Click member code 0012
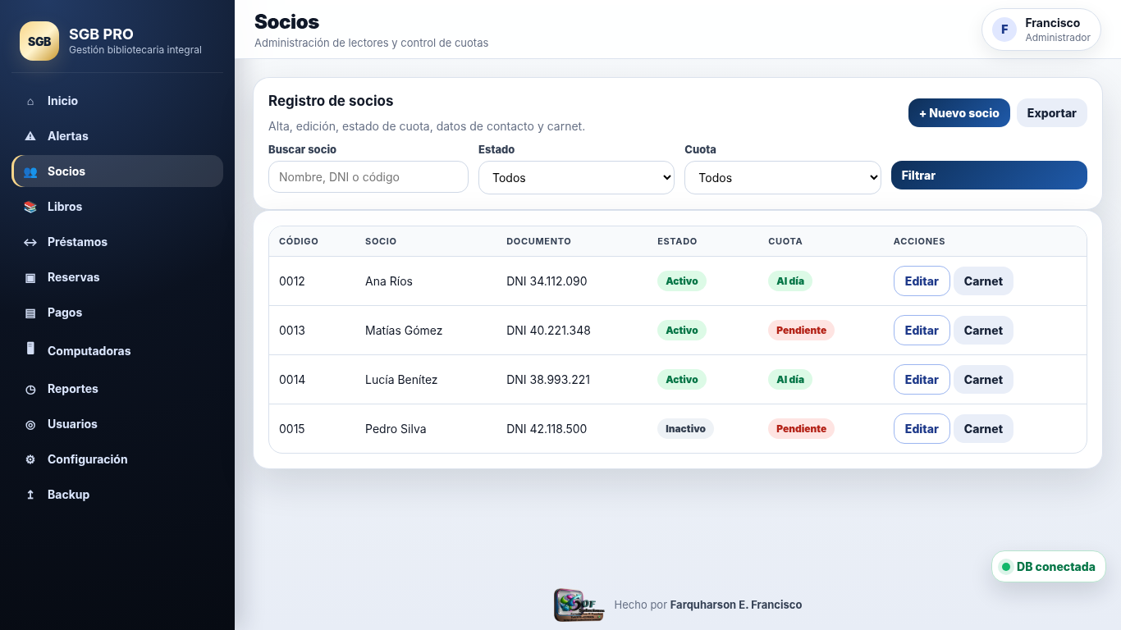The image size is (1121, 630). (292, 281)
